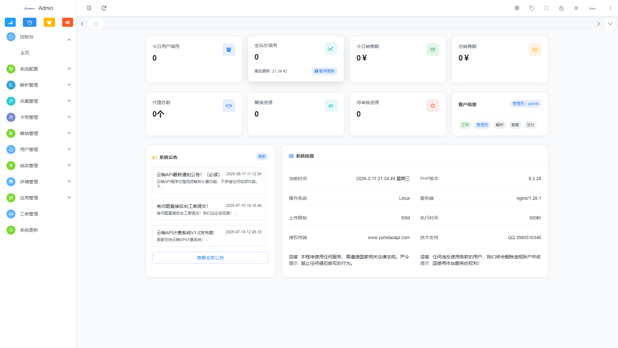This screenshot has width=618, height=348.
Task: Click the globe icon in header
Action: (x=517, y=8)
